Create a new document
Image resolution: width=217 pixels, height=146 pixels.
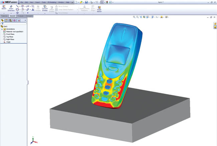[76, 2]
